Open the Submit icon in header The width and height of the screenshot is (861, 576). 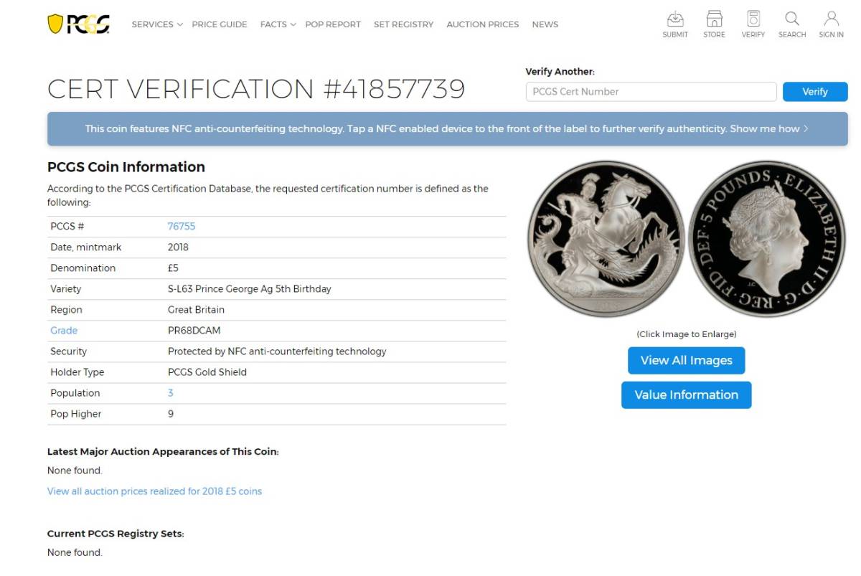point(675,19)
